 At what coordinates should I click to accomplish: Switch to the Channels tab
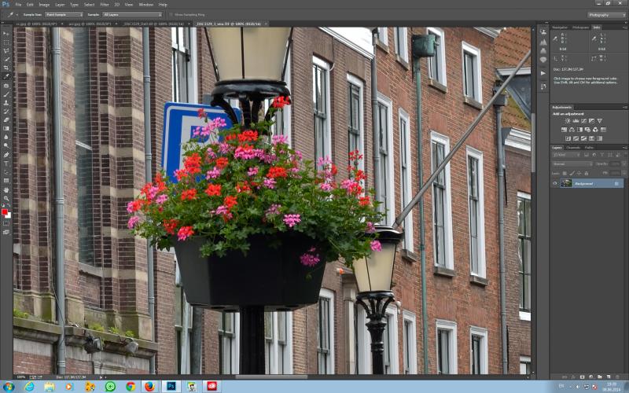pos(573,148)
